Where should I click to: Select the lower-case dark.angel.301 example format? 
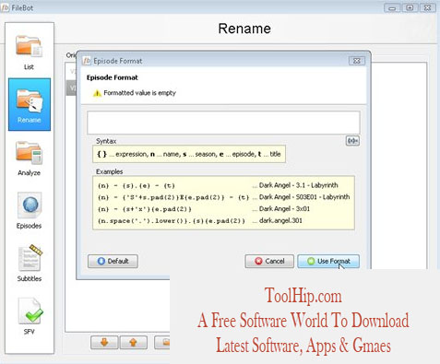pos(172,221)
